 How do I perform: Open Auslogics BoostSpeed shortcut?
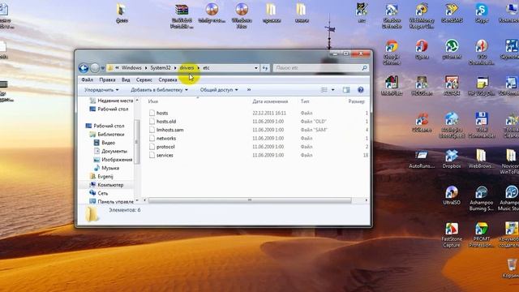coord(452,125)
